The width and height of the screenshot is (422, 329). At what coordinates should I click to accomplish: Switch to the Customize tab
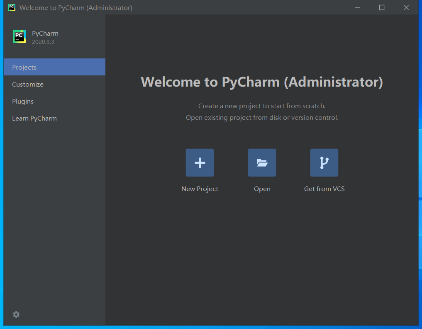[x=55, y=84]
